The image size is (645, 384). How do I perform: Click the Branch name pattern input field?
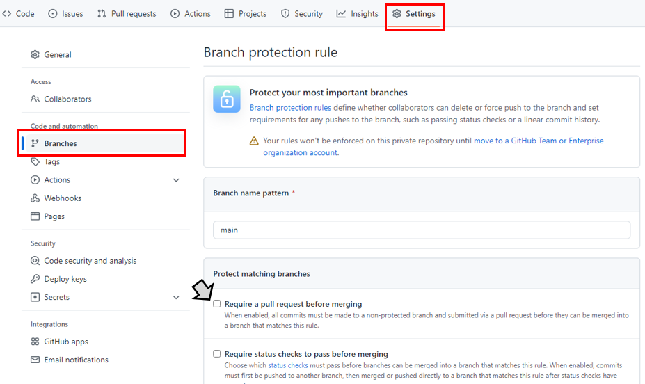click(422, 230)
